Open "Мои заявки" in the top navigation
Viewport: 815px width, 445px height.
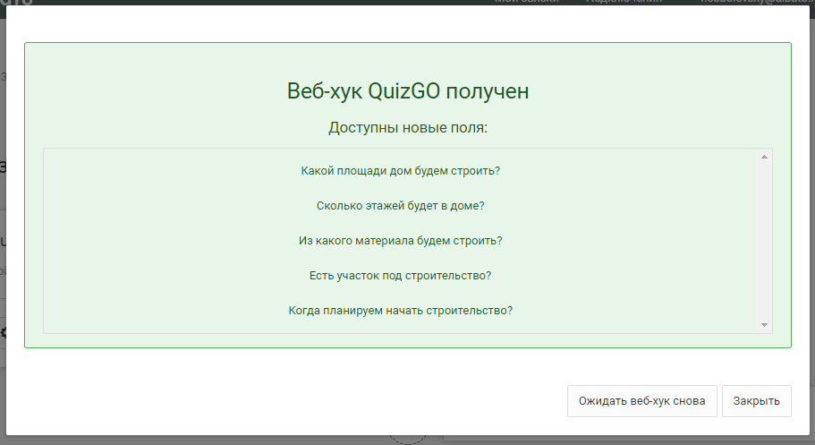click(526, 2)
